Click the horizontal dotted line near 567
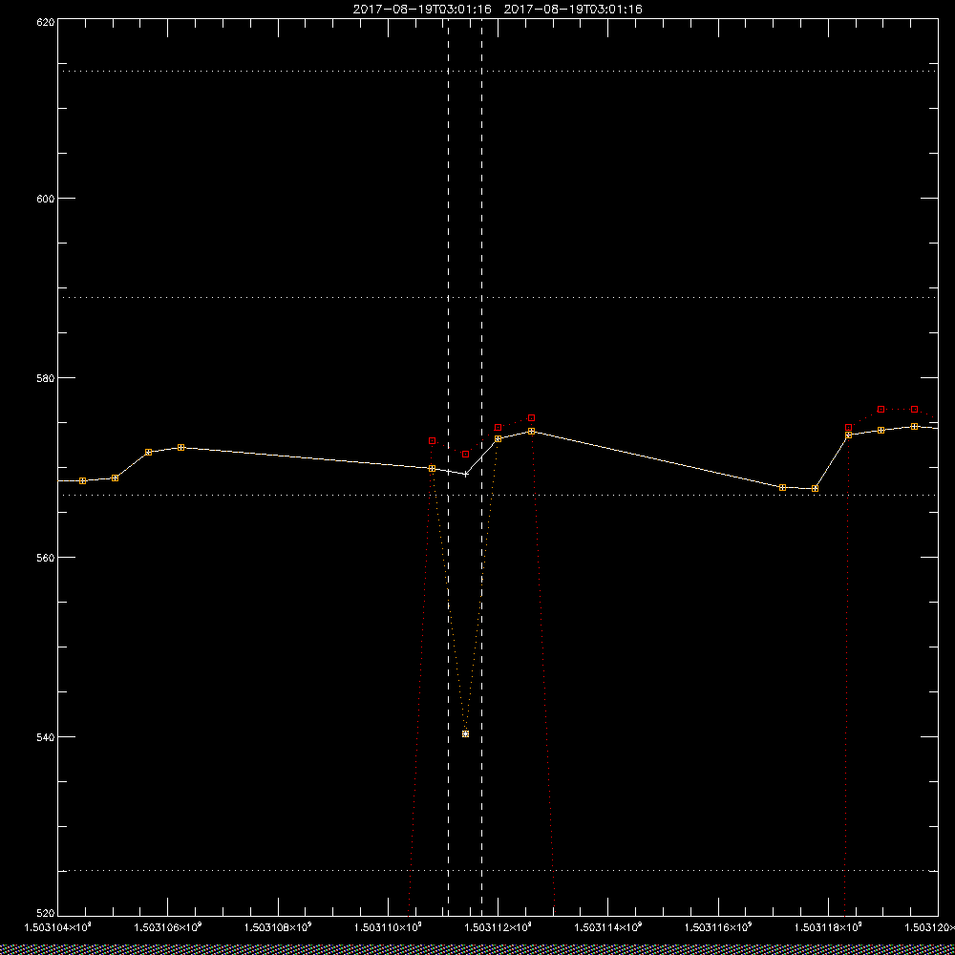 tap(498, 495)
